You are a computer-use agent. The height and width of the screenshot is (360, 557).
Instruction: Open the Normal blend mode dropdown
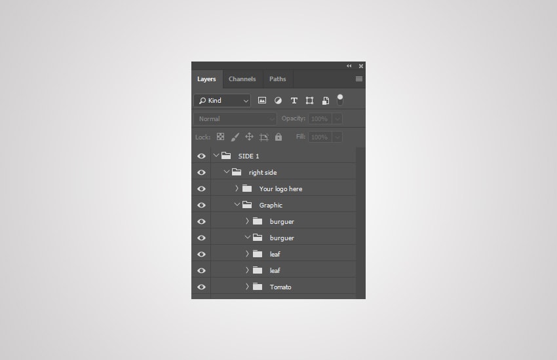[235, 119]
